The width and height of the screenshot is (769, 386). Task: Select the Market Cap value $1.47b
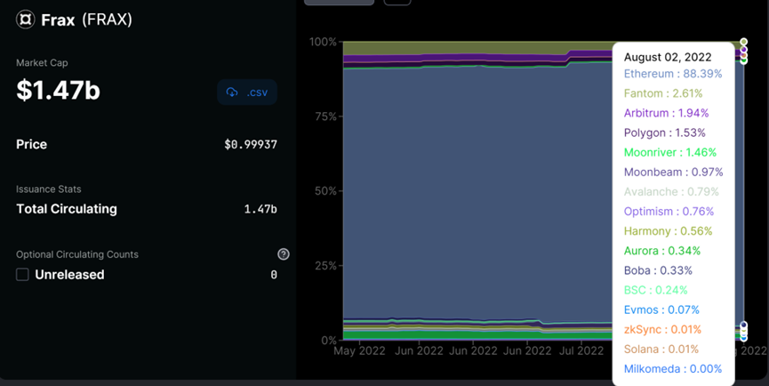click(58, 90)
